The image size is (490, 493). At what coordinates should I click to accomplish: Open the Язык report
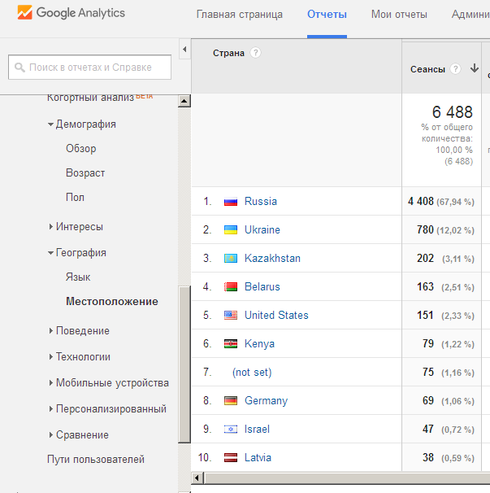click(x=78, y=277)
